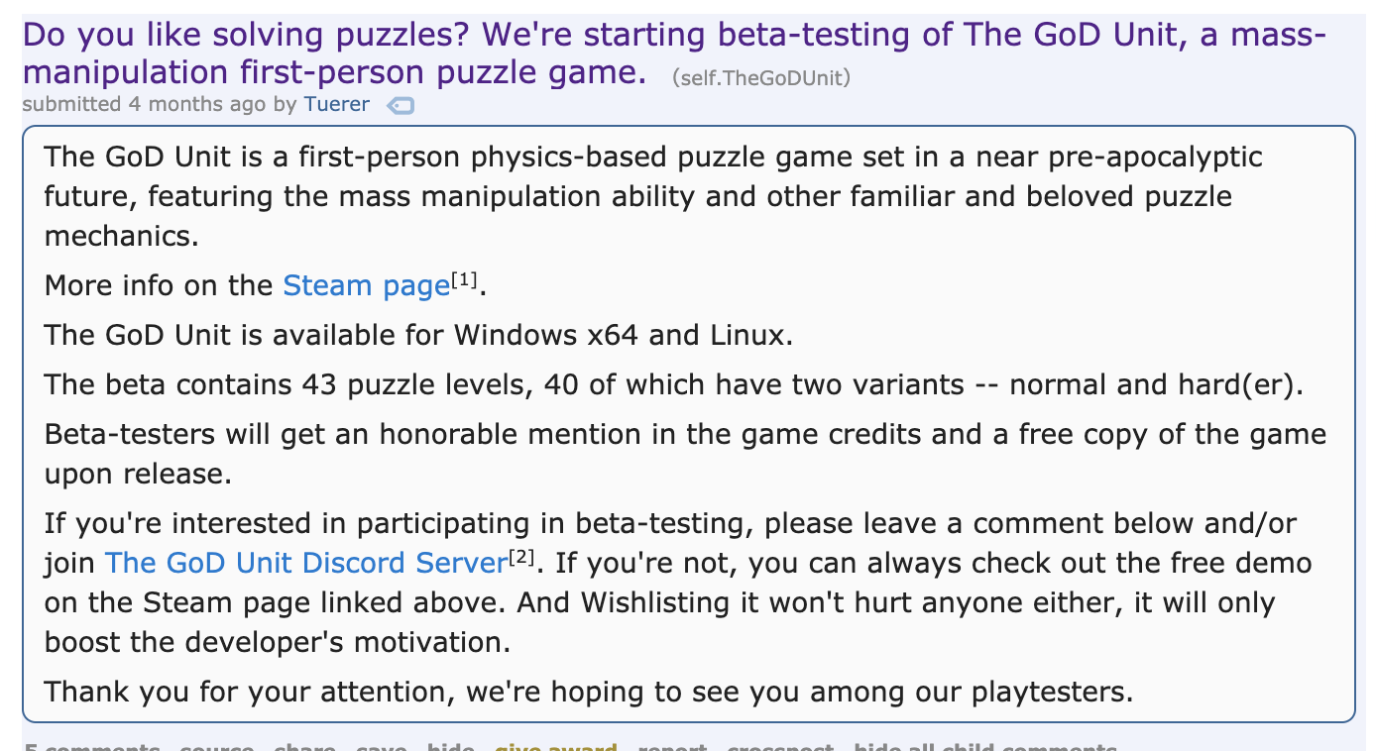Hide this post with the hide link
This screenshot has height=751, width=1376.
[450, 746]
